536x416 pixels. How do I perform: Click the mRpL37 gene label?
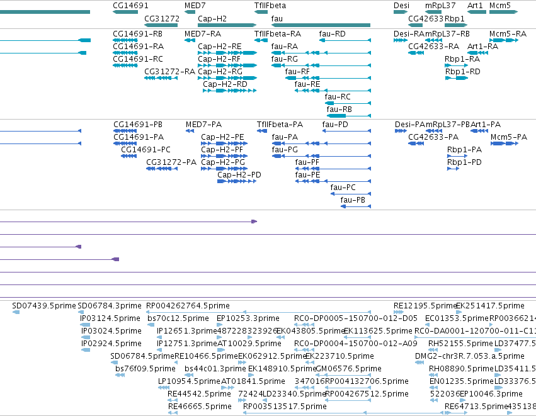440,6
